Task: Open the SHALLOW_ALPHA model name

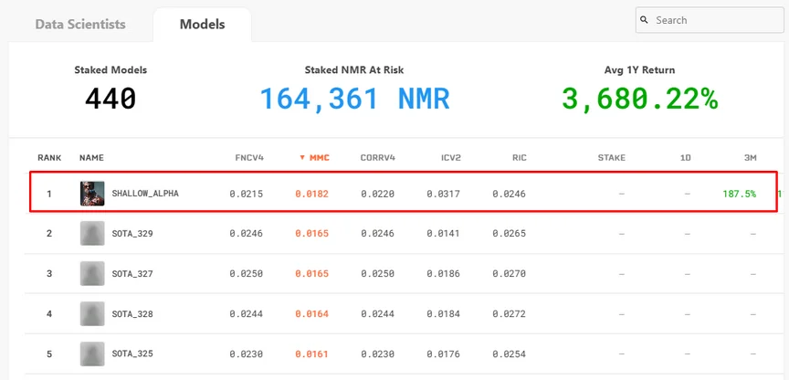Action: click(145, 194)
